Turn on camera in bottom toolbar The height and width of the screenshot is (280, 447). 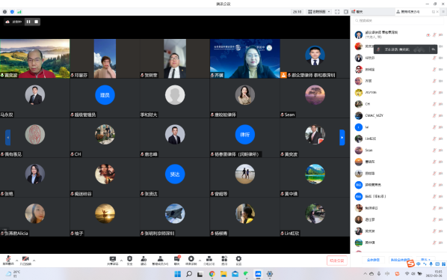tap(25, 260)
